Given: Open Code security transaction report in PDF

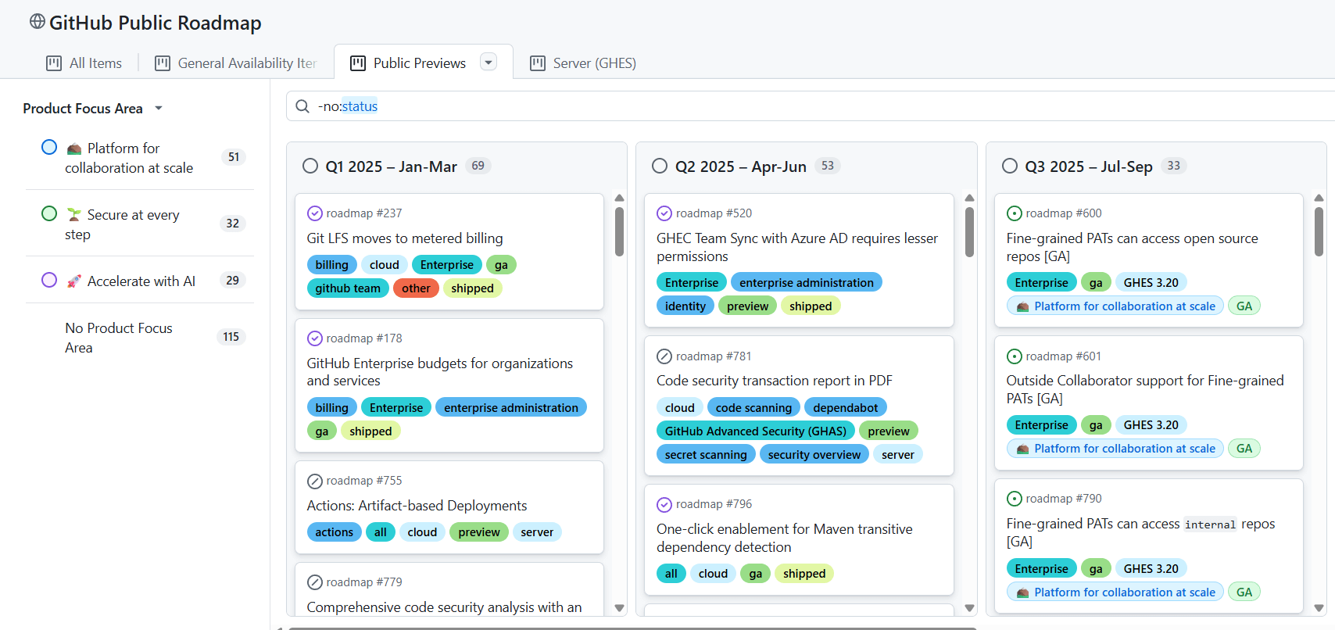Looking at the screenshot, I should [775, 381].
